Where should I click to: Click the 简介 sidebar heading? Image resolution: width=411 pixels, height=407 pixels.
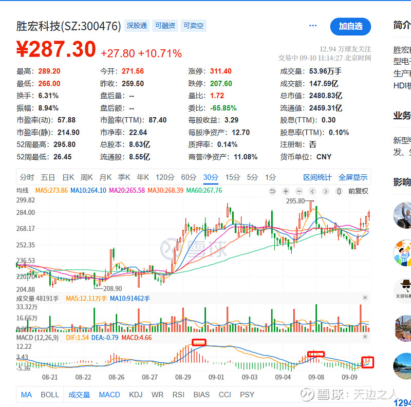(402, 25)
